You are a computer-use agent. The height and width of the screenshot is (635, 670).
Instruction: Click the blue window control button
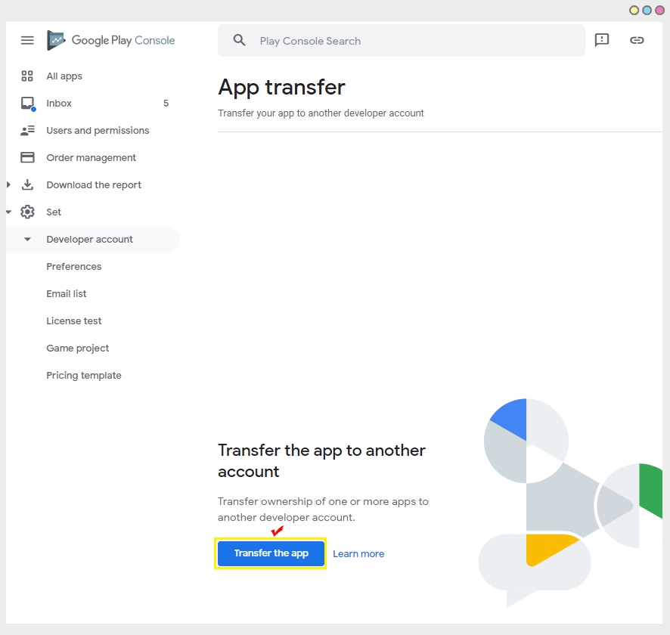[x=647, y=11]
